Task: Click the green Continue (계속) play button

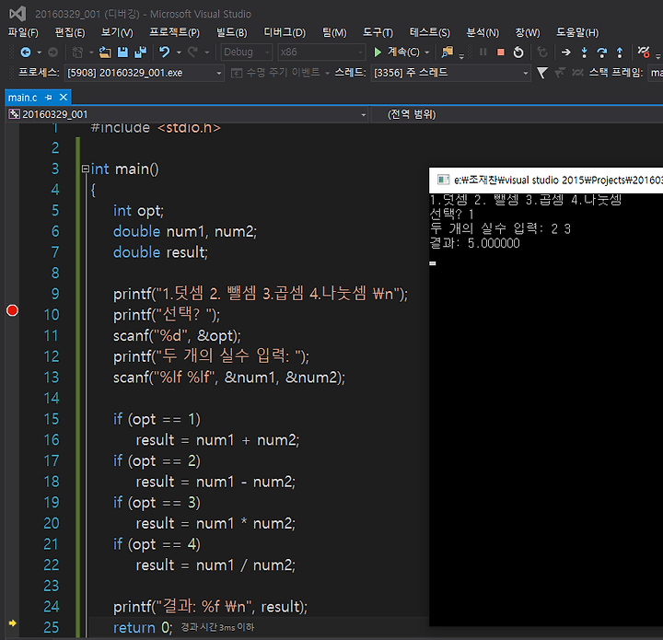Action: [x=378, y=52]
